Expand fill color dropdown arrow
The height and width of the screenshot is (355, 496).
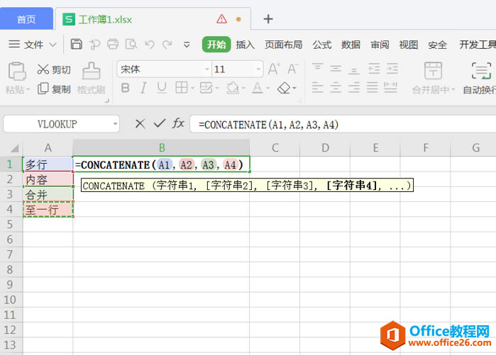243,88
